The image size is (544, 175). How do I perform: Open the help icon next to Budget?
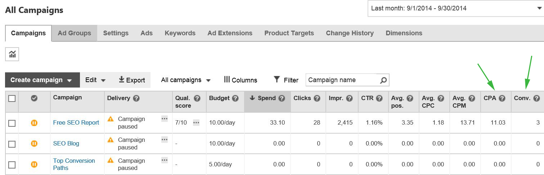[235, 98]
